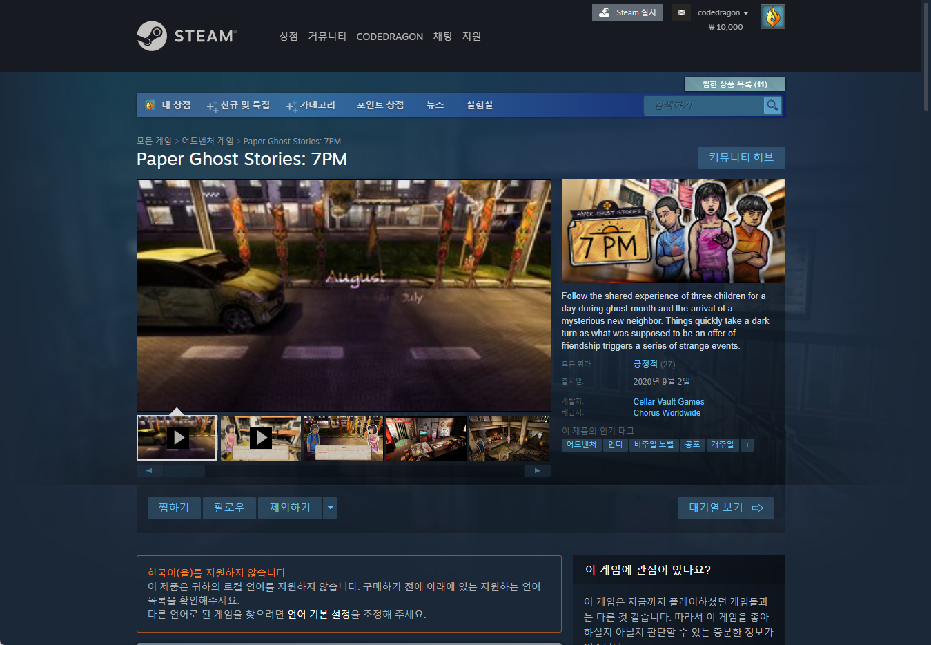Select the fourth screenshot thumbnail
Screen dimensions: 931x645
click(x=426, y=438)
